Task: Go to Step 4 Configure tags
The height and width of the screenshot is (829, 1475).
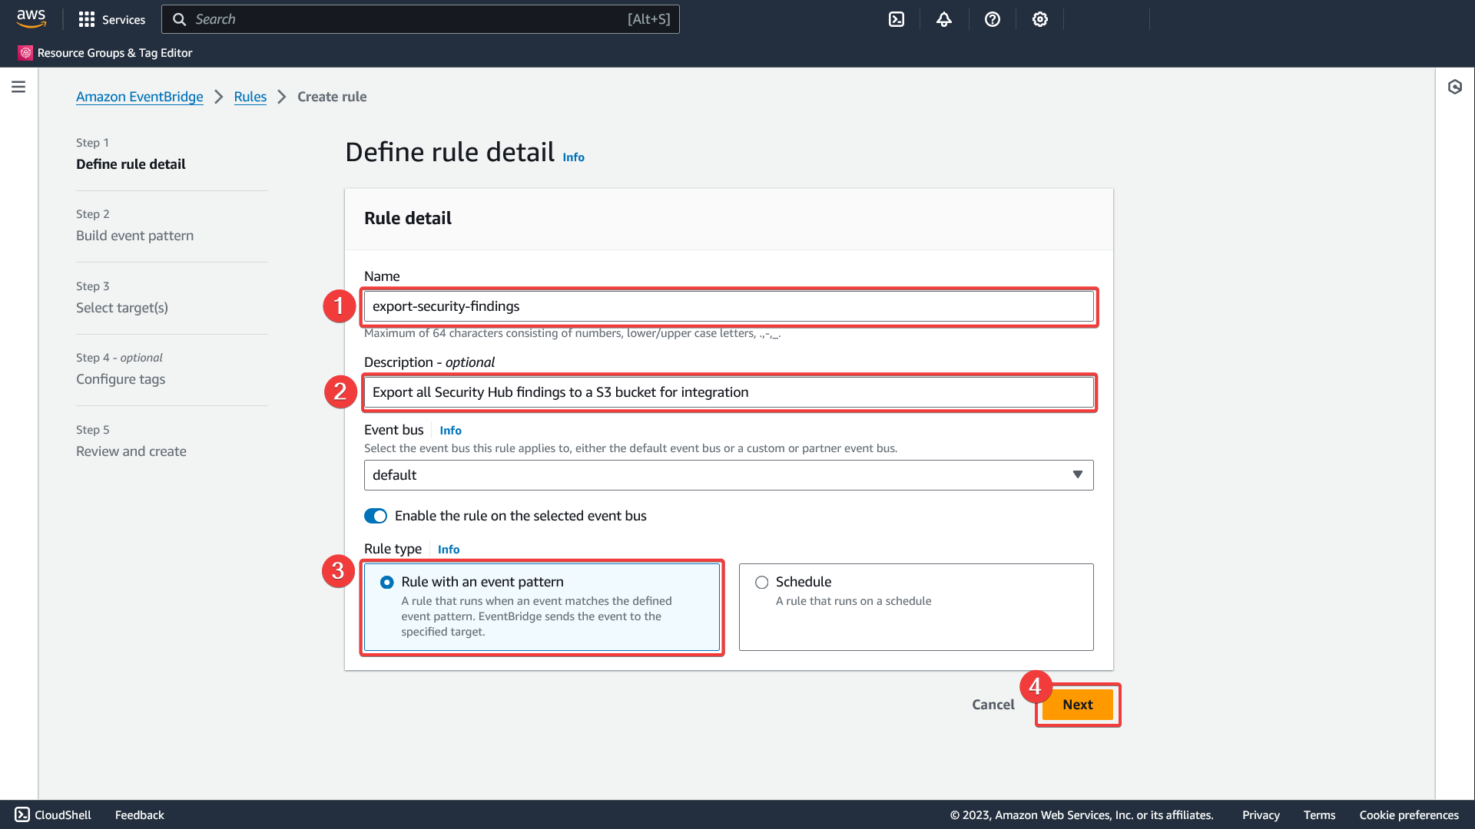Action: coord(121,379)
